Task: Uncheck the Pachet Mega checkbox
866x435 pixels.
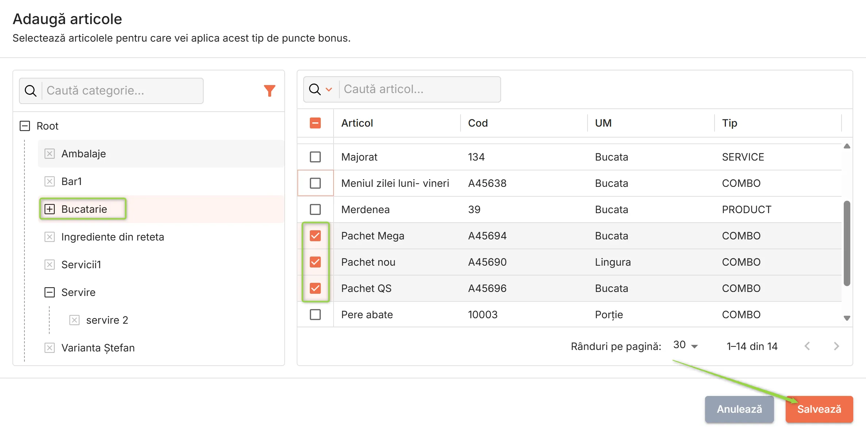Action: [x=315, y=236]
